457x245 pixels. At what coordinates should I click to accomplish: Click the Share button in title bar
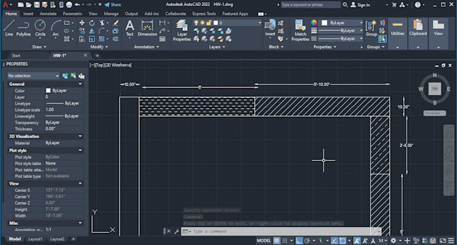[x=112, y=5]
